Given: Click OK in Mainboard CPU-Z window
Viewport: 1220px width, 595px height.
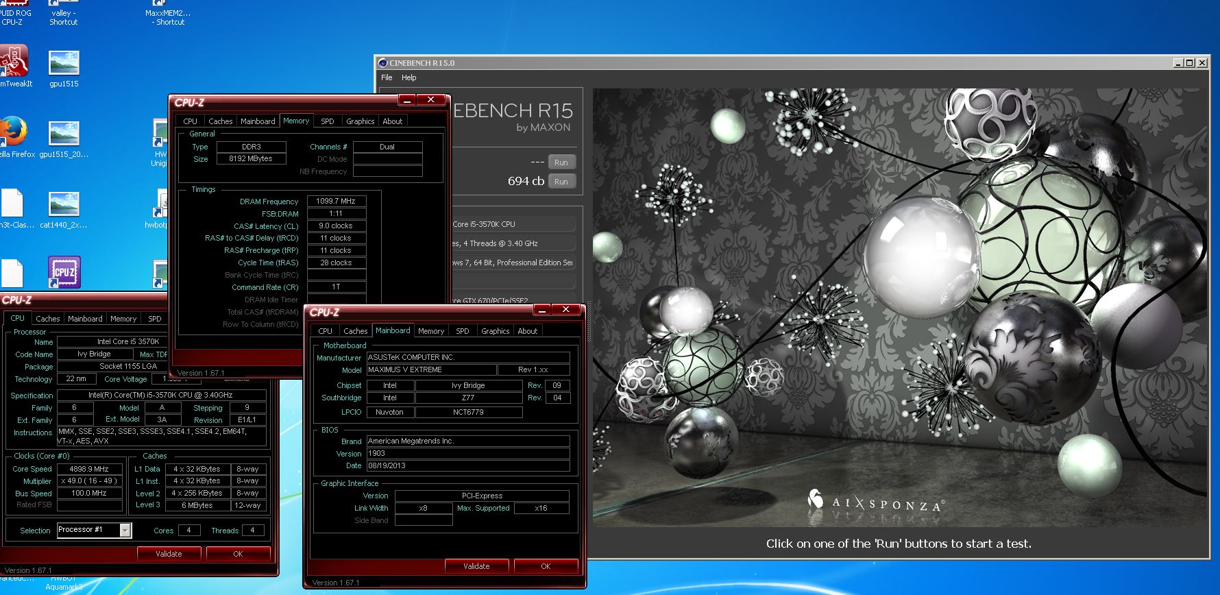Looking at the screenshot, I should (546, 566).
